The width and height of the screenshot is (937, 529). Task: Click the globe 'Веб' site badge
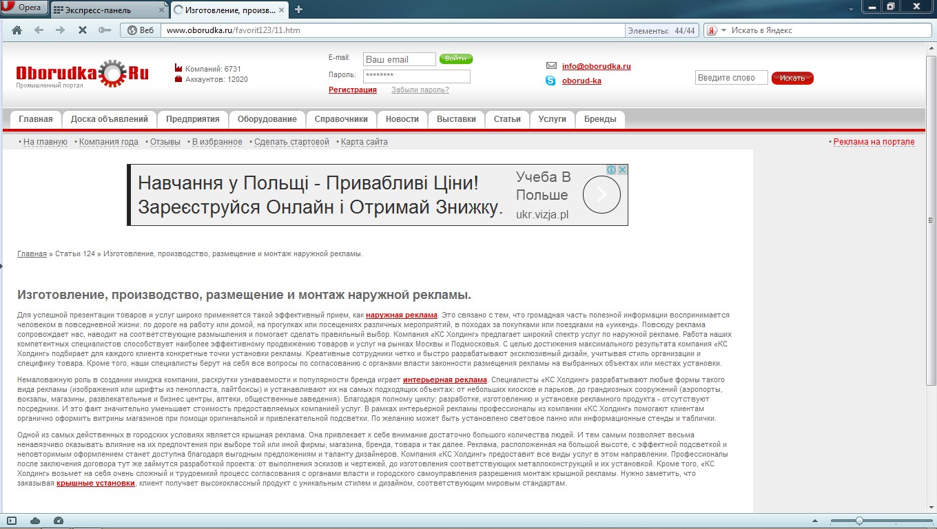coord(140,30)
